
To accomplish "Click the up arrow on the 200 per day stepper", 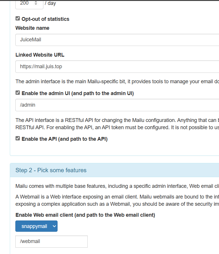I will click(x=36, y=2).
